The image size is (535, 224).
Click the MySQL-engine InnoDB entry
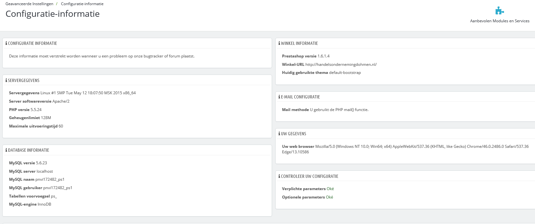tap(30, 204)
